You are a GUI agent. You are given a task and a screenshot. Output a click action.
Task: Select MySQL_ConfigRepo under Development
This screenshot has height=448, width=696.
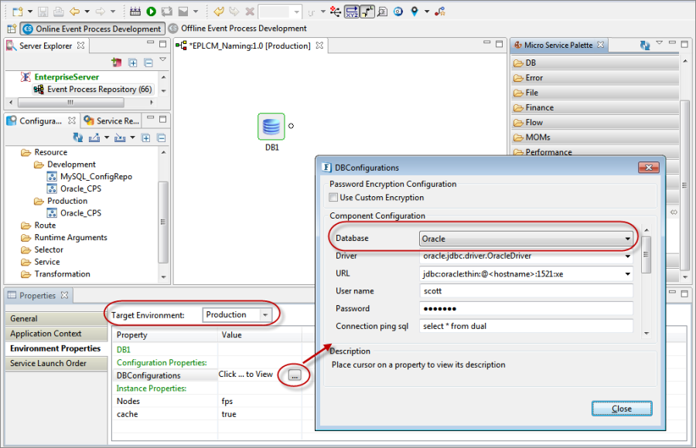click(97, 177)
